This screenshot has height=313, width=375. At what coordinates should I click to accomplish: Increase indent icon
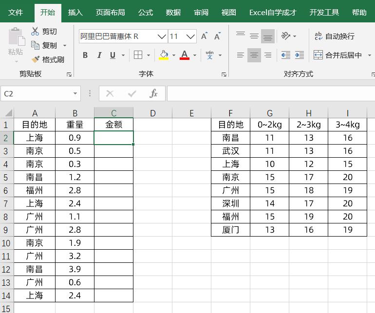pyautogui.click(x=300, y=55)
